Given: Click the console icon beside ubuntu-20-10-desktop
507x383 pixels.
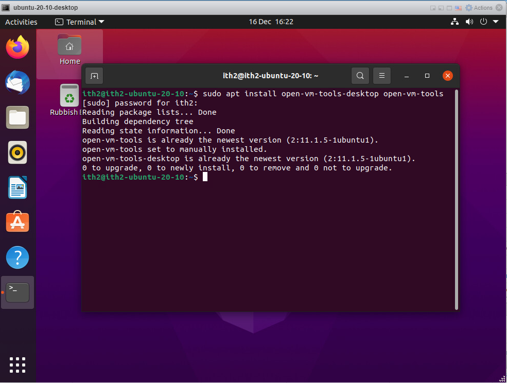Looking at the screenshot, I should (6, 7).
